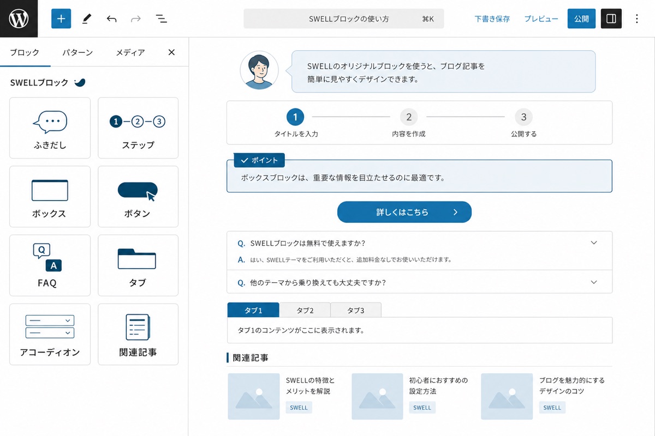Click the question 他のテーマから乗り換えても大丈夫ですか？
The width and height of the screenshot is (655, 436).
[x=318, y=282]
